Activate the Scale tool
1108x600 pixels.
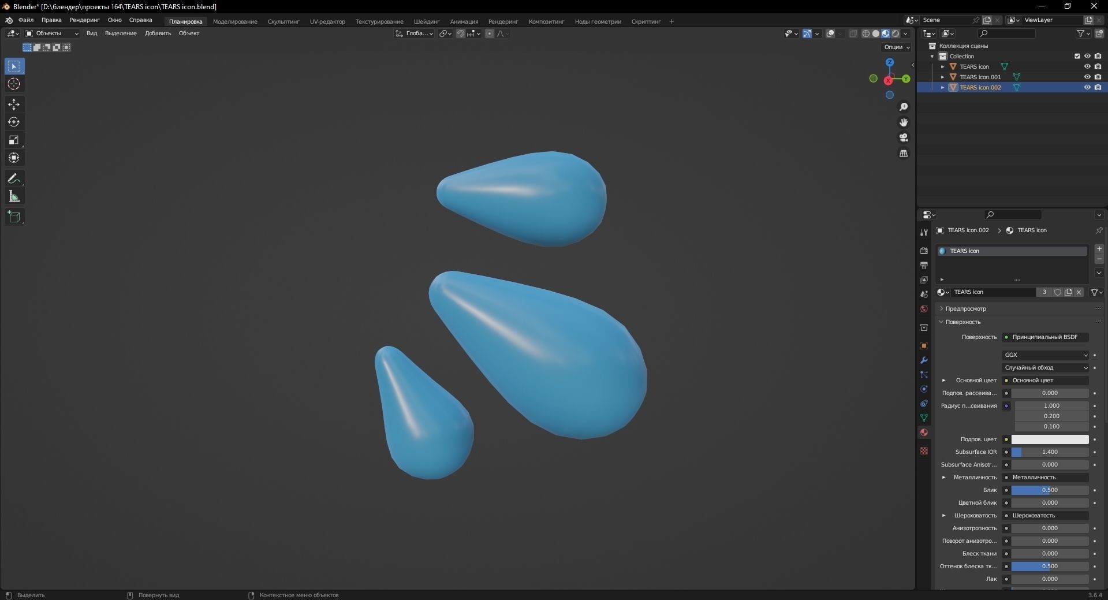point(14,140)
